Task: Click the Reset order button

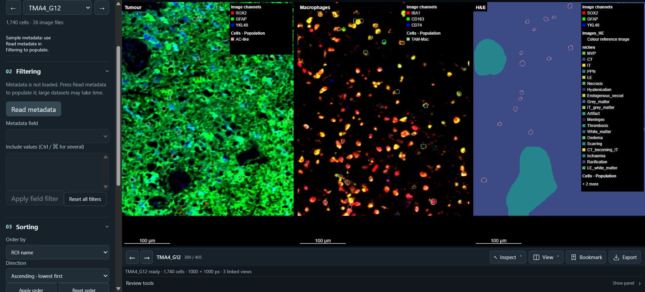Action: pyautogui.click(x=84, y=288)
